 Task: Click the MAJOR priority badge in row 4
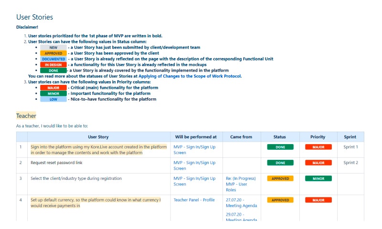pos(318,200)
